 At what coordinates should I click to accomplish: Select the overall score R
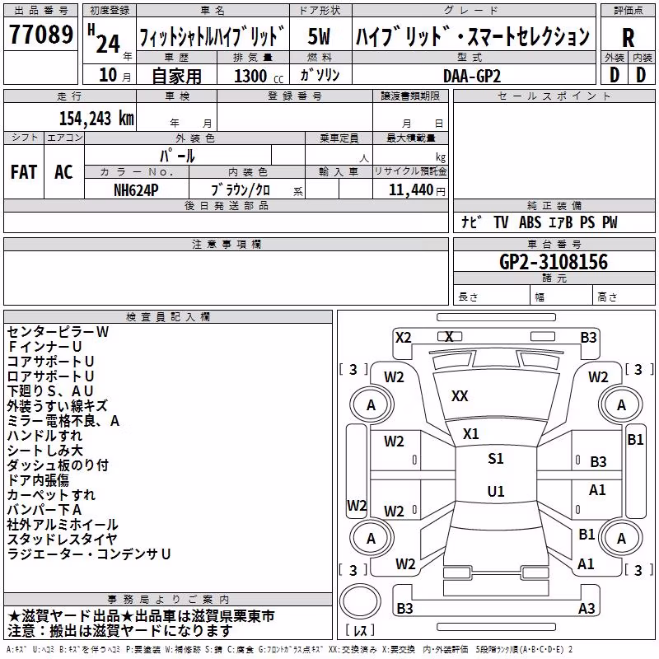tap(628, 38)
